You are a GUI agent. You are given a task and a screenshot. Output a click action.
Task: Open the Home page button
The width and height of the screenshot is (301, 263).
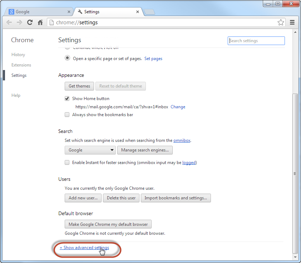click(x=40, y=23)
